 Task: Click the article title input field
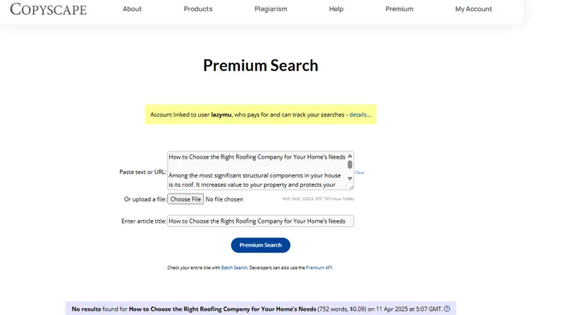click(260, 221)
